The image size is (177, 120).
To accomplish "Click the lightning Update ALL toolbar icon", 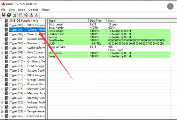I will (x=31, y=15).
